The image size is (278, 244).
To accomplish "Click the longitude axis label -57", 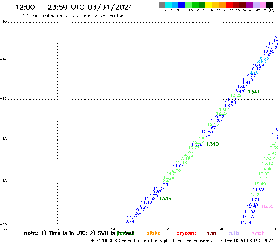I will click(x=58, y=229).
